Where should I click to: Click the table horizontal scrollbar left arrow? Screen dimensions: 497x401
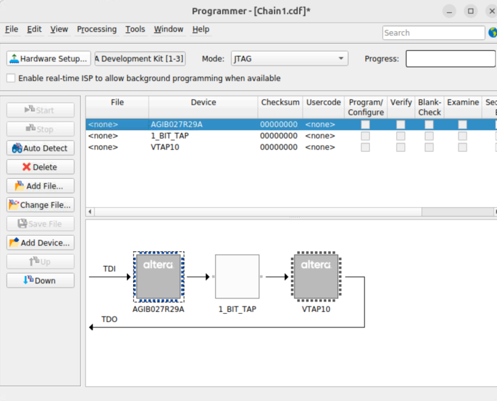click(x=90, y=211)
